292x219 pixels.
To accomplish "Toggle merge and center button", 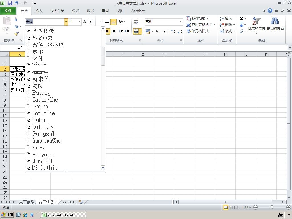I will (136, 31).
